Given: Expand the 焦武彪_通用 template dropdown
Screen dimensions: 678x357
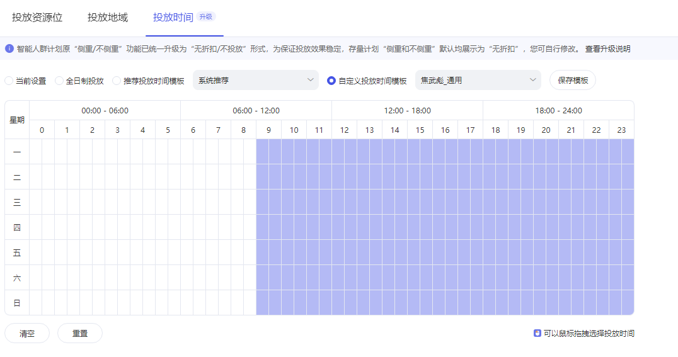Looking at the screenshot, I should [x=478, y=81].
